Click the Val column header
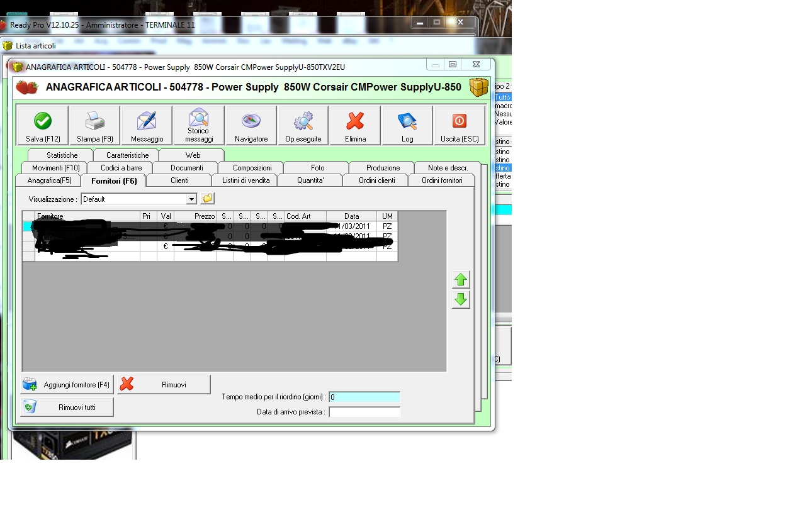The height and width of the screenshot is (532, 790). 166,216
